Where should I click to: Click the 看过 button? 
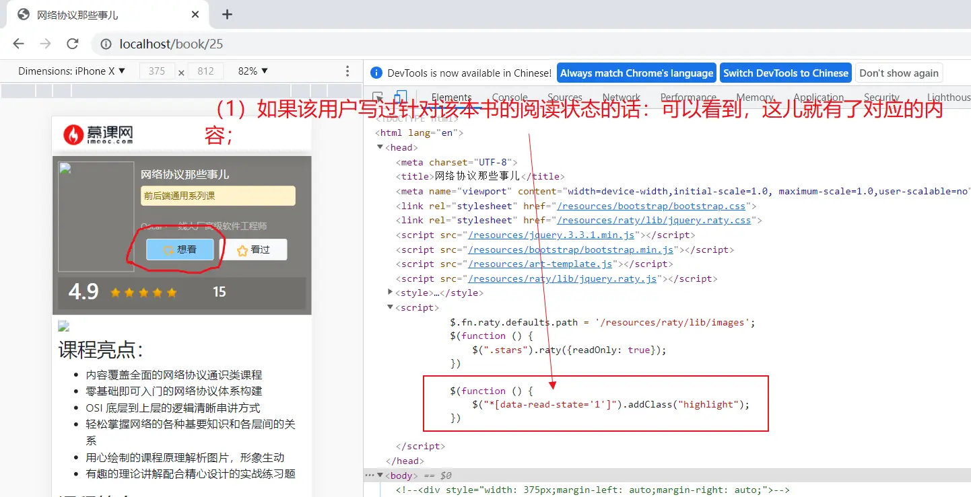(253, 250)
